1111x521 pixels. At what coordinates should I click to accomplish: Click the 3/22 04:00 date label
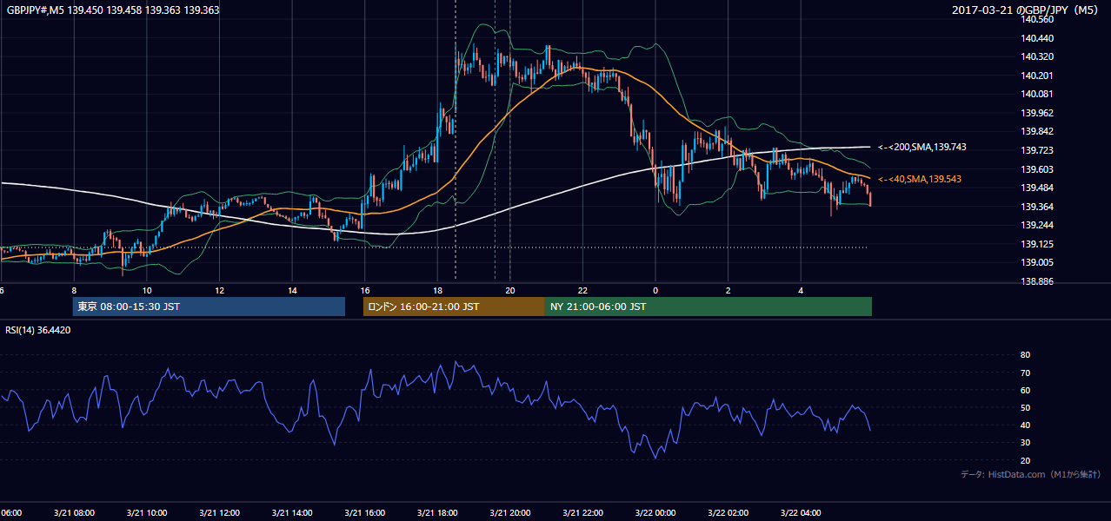(x=801, y=513)
